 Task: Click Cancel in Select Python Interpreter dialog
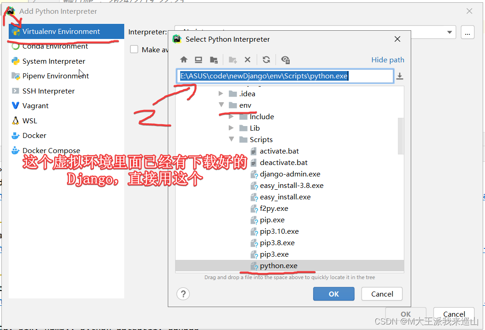382,294
